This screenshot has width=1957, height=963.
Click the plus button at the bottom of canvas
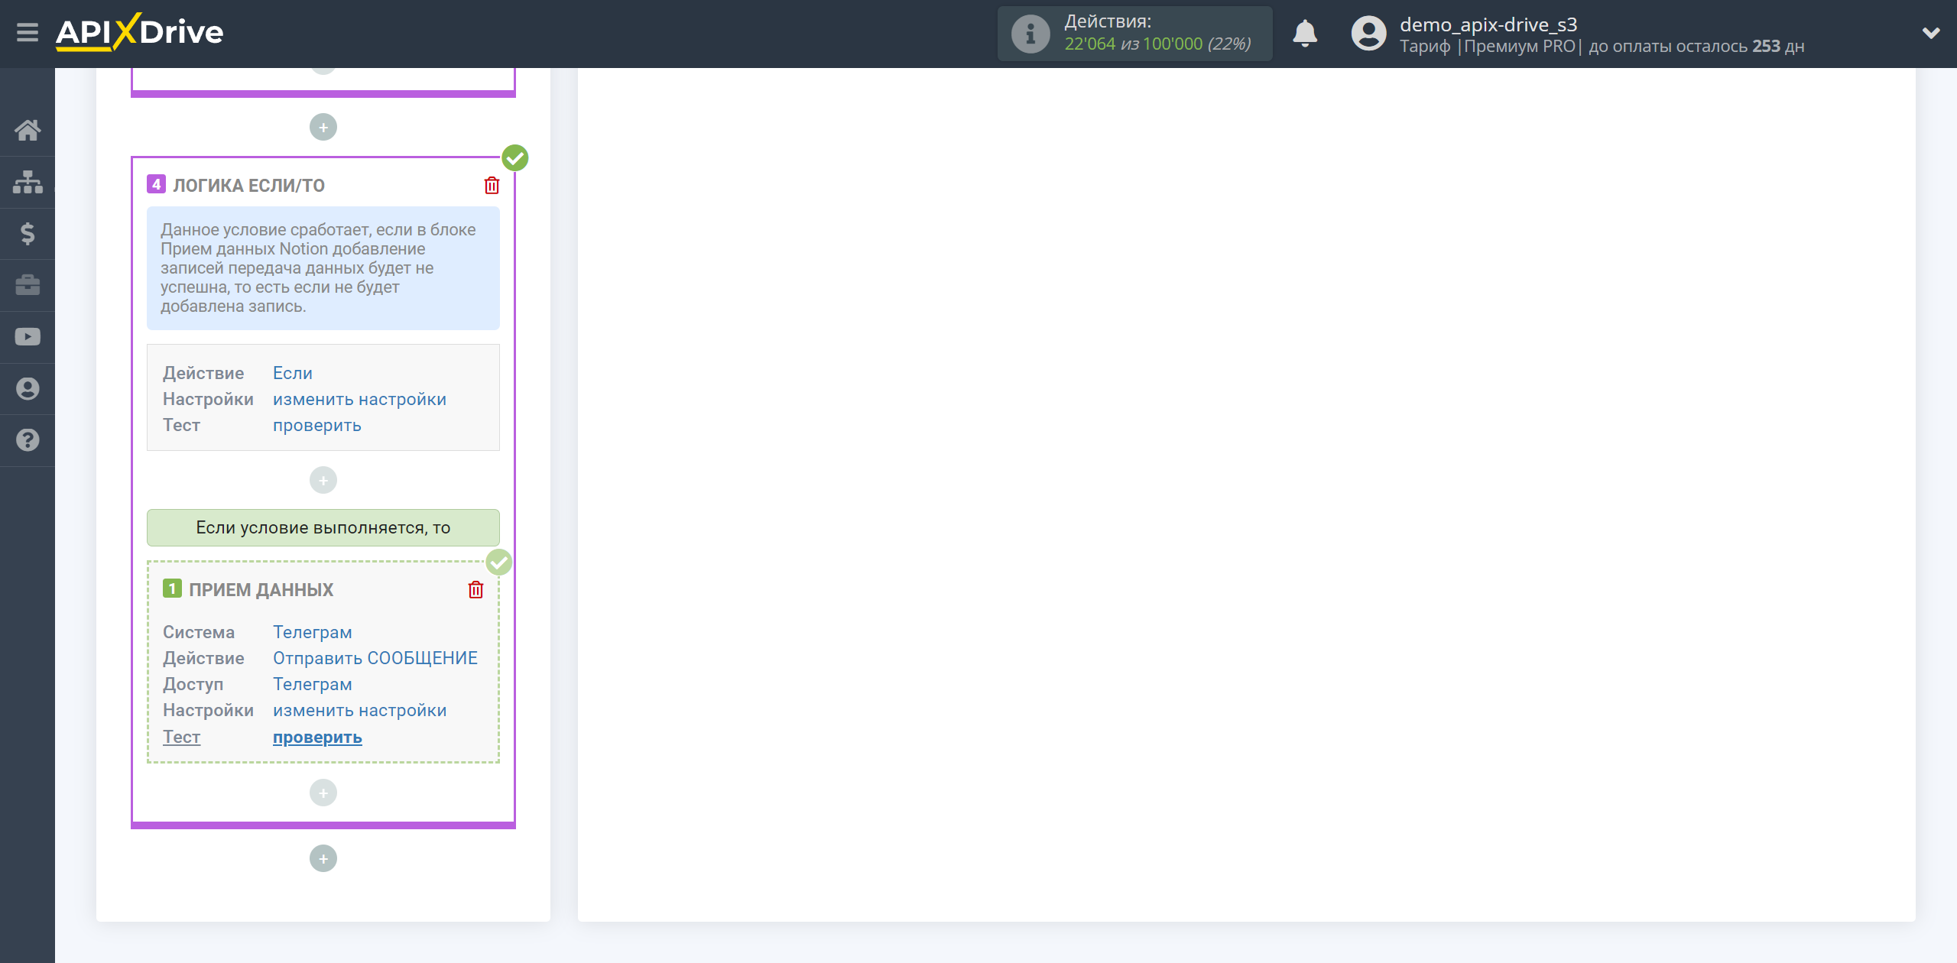pyautogui.click(x=323, y=856)
